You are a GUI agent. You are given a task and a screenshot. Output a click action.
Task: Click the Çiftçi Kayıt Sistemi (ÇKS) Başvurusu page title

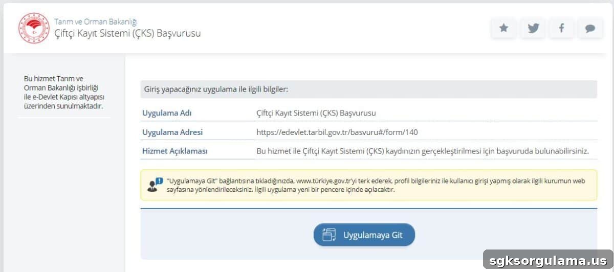click(x=127, y=33)
